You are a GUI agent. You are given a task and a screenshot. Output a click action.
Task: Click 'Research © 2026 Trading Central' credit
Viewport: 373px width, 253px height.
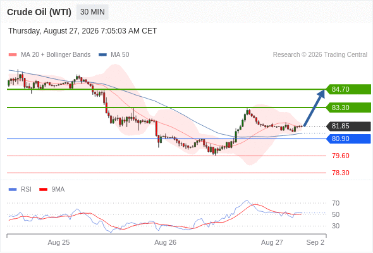pyautogui.click(x=320, y=55)
